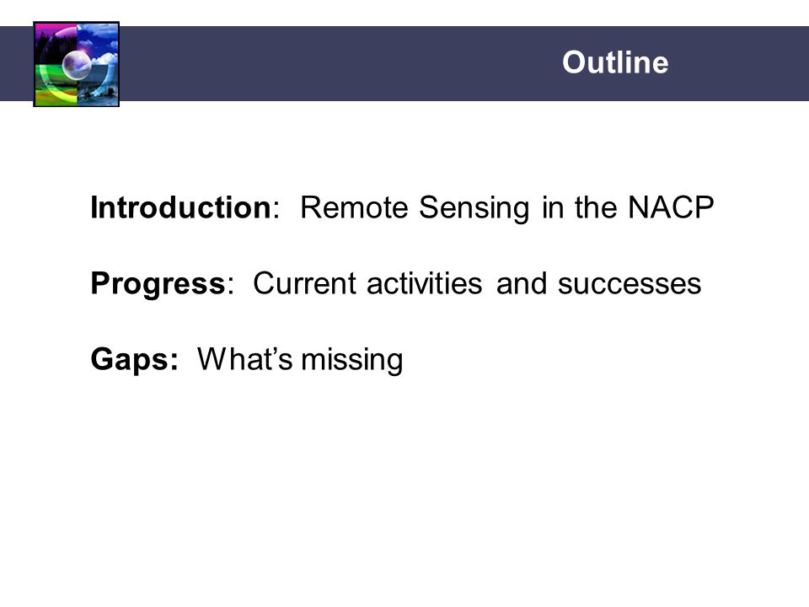
Task: Click the bold Progress heading
Action: pyautogui.click(x=158, y=284)
